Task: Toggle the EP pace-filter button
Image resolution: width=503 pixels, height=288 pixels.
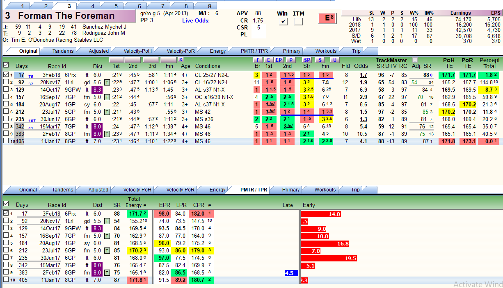Action: pos(279,60)
